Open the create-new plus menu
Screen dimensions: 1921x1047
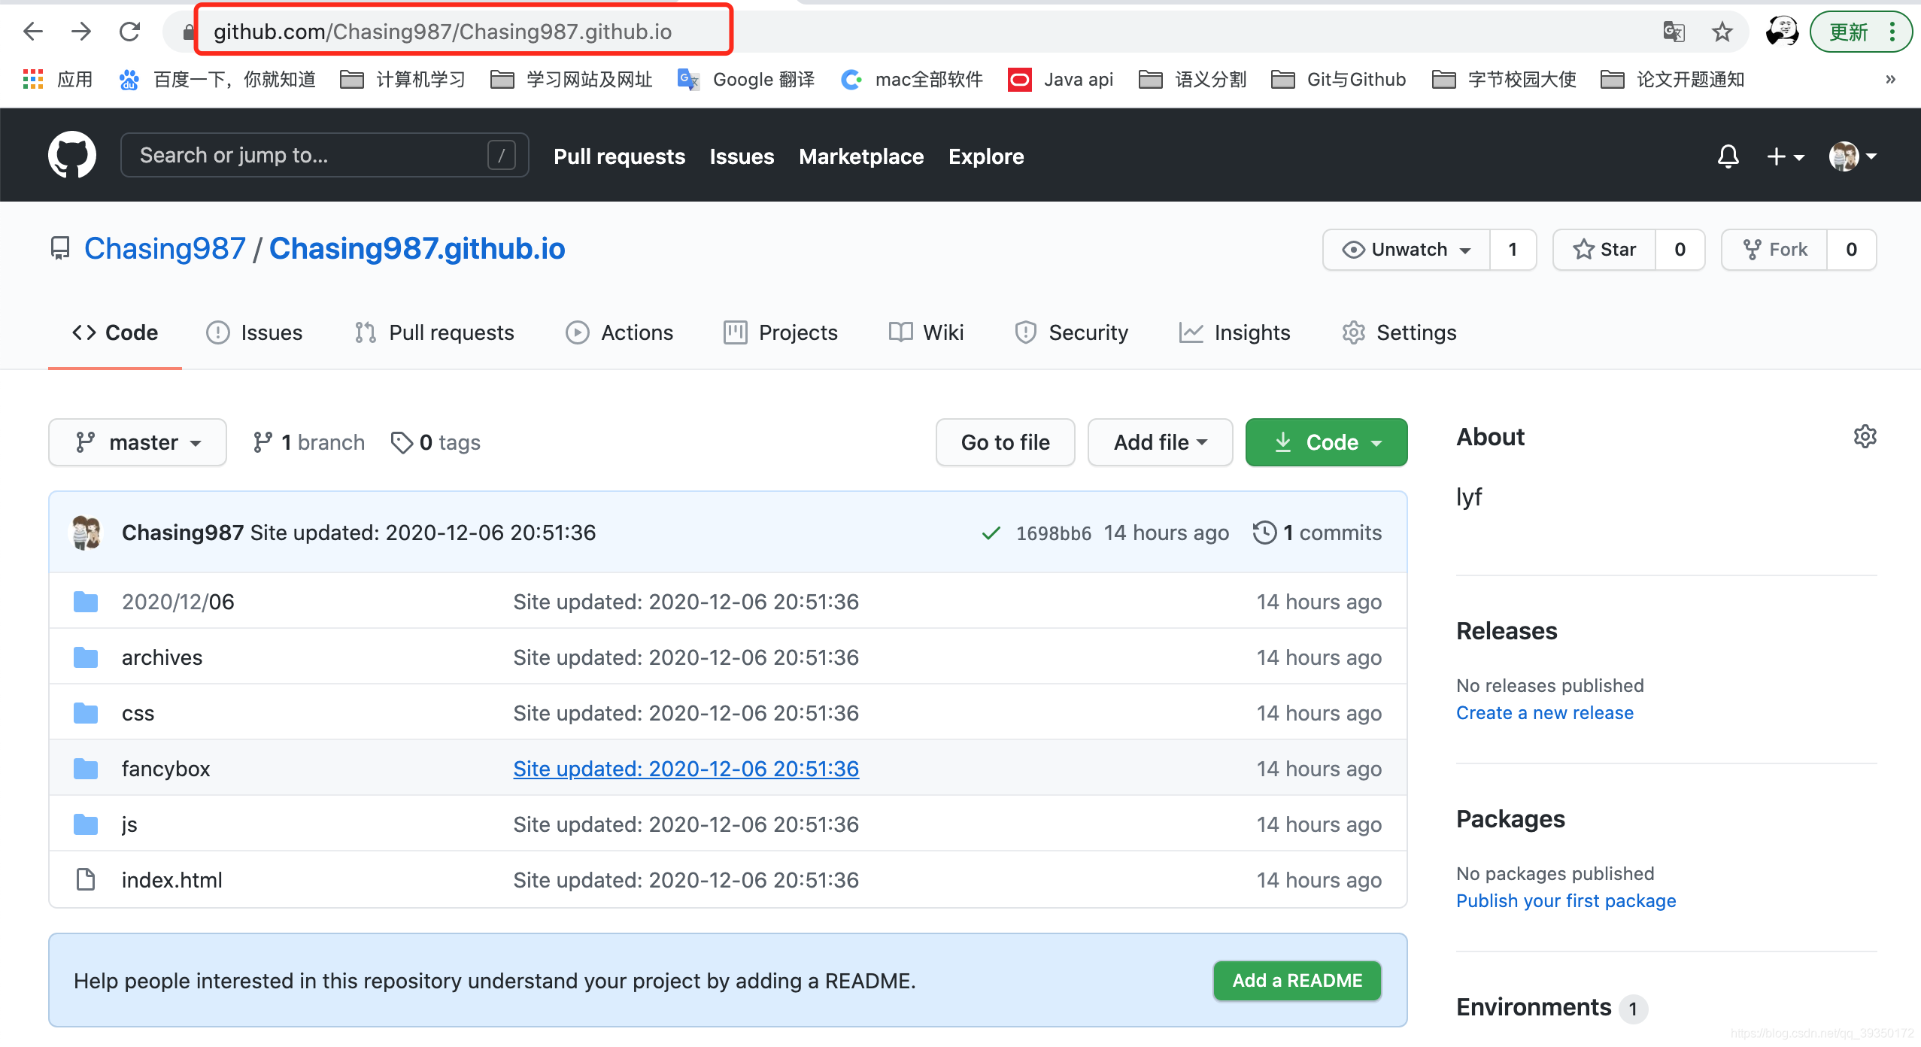(x=1785, y=156)
